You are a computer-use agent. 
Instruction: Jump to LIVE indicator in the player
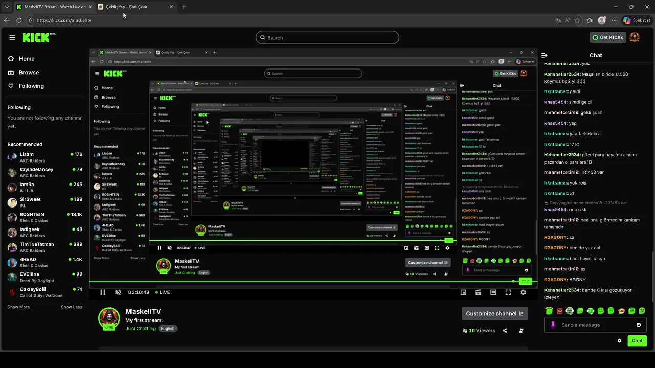coord(162,292)
